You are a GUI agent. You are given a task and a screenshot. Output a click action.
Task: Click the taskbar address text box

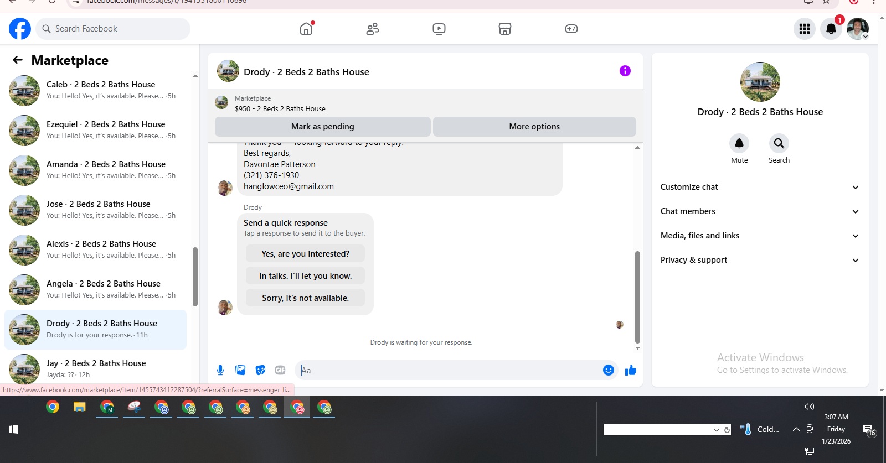click(x=658, y=430)
